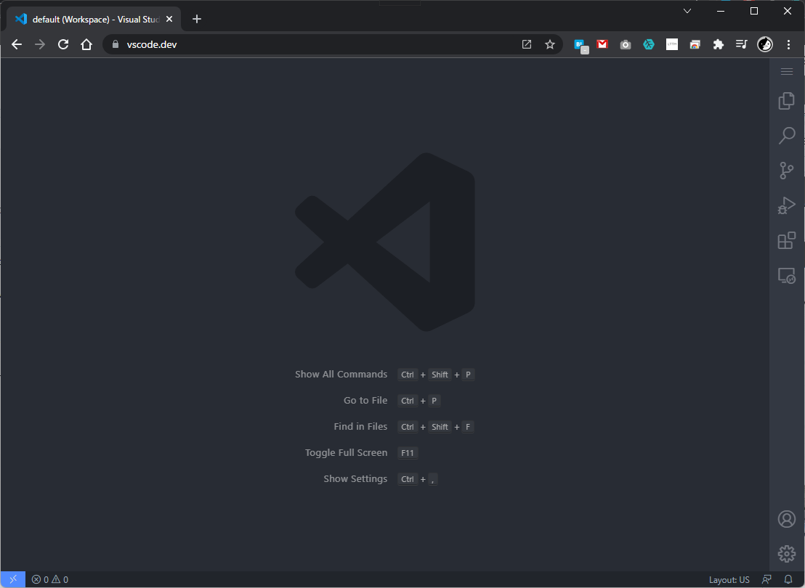The width and height of the screenshot is (805, 588).
Task: Select the default (Workspace) browser tab
Action: pyautogui.click(x=94, y=19)
